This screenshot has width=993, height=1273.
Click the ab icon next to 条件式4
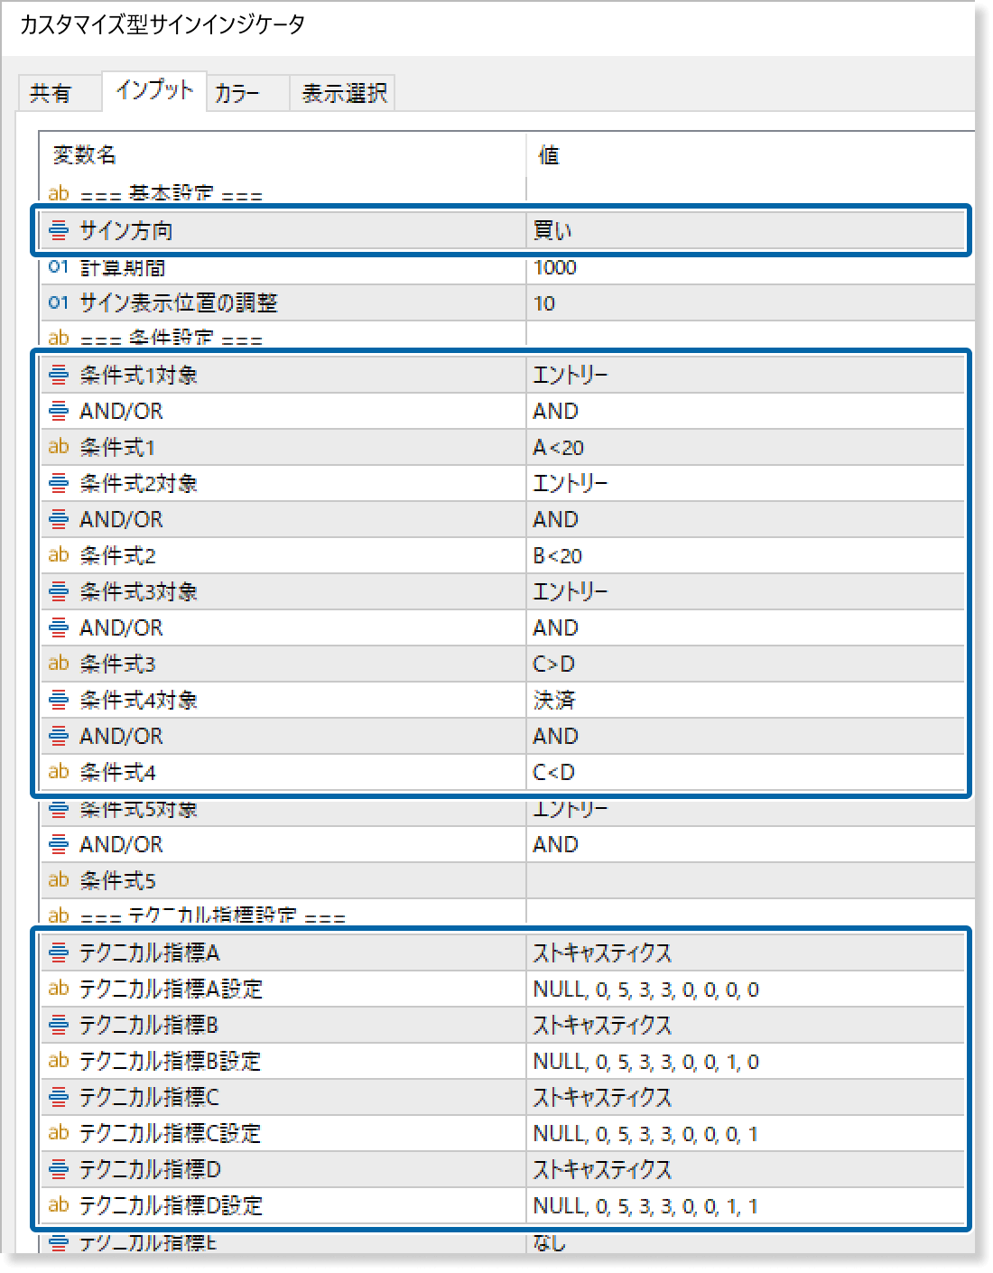[58, 772]
